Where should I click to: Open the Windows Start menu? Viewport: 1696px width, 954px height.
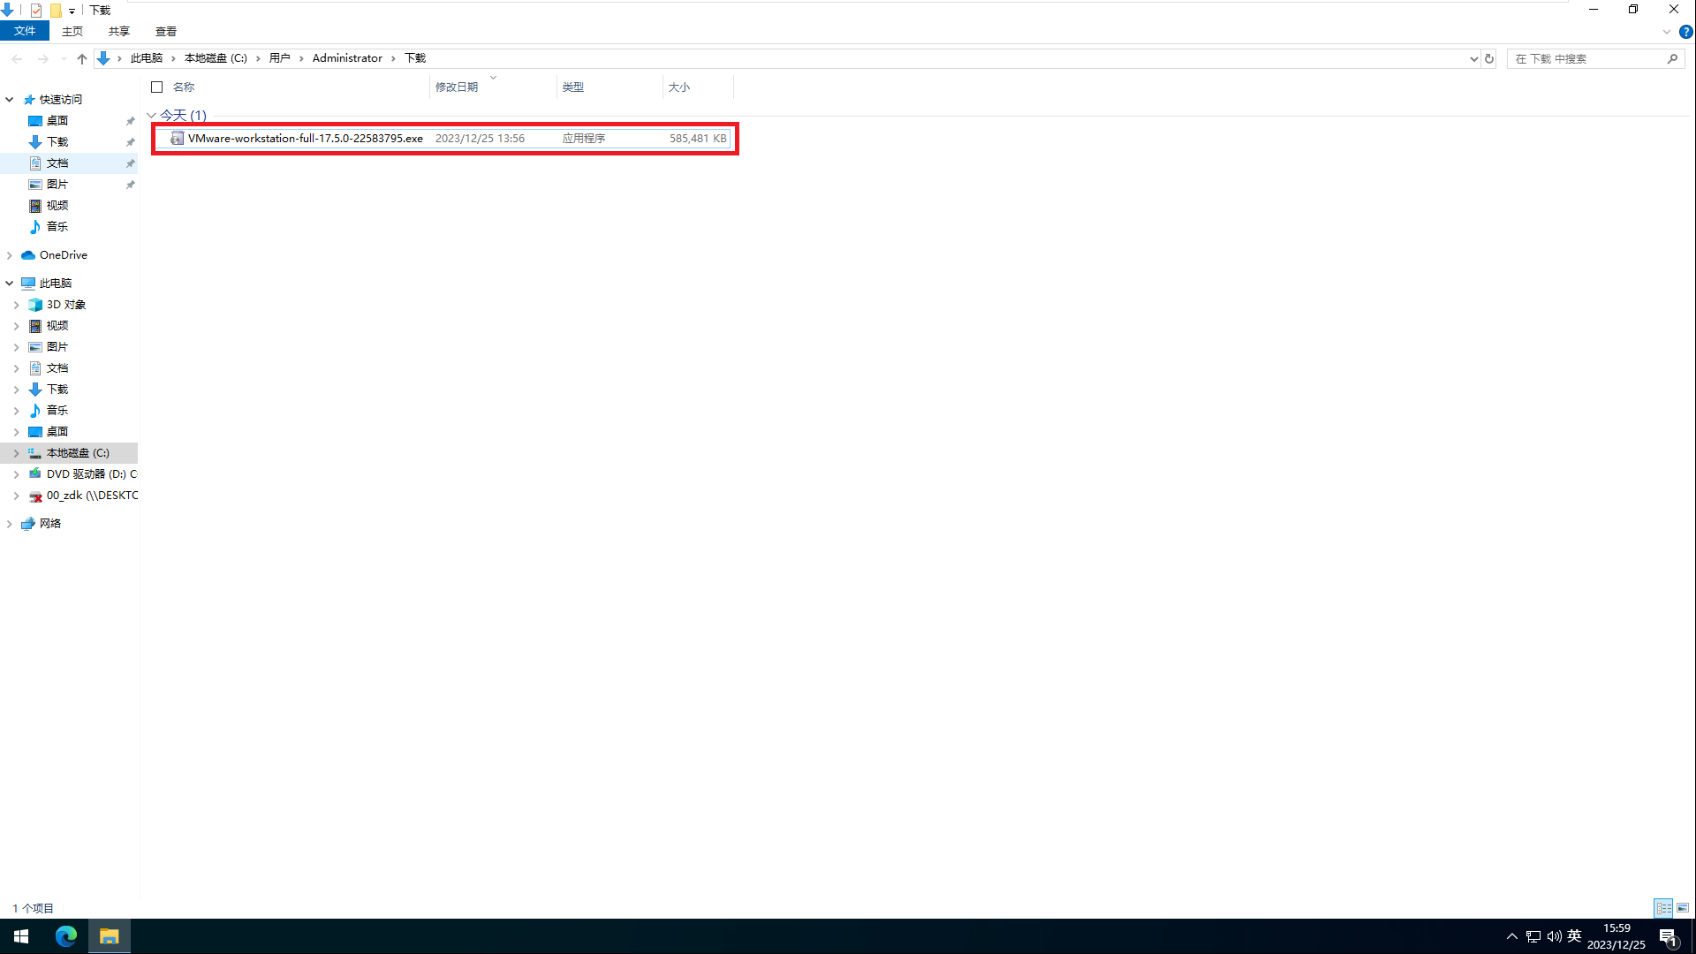tap(21, 936)
